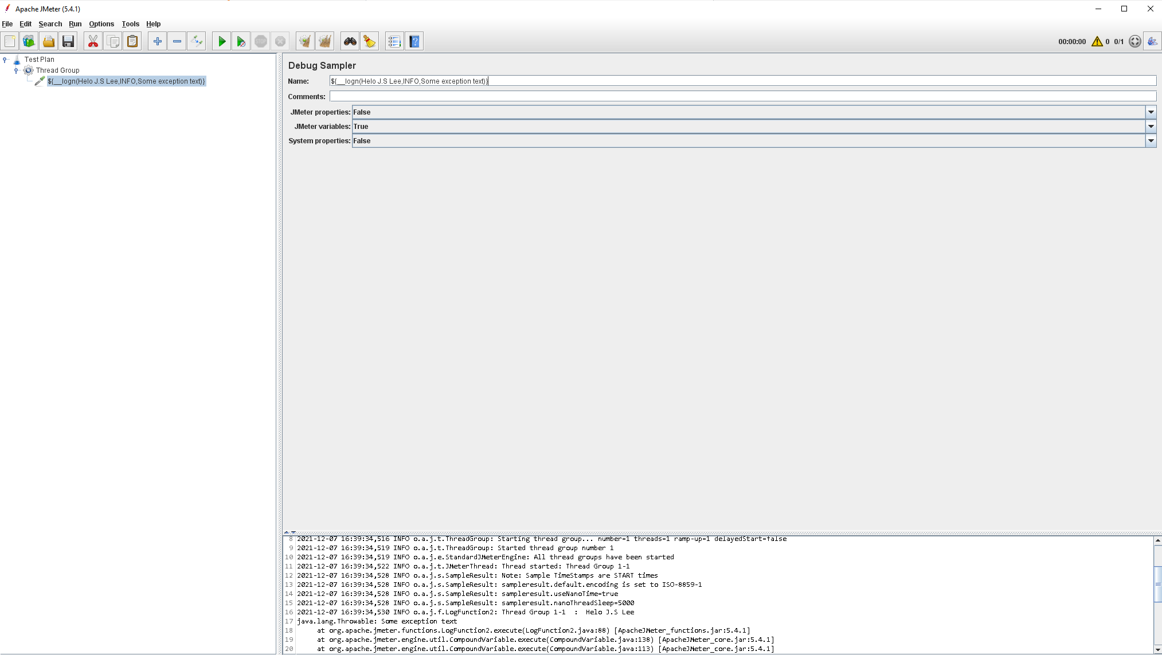
Task: Select Thread Group in the tree
Action: [x=57, y=70]
